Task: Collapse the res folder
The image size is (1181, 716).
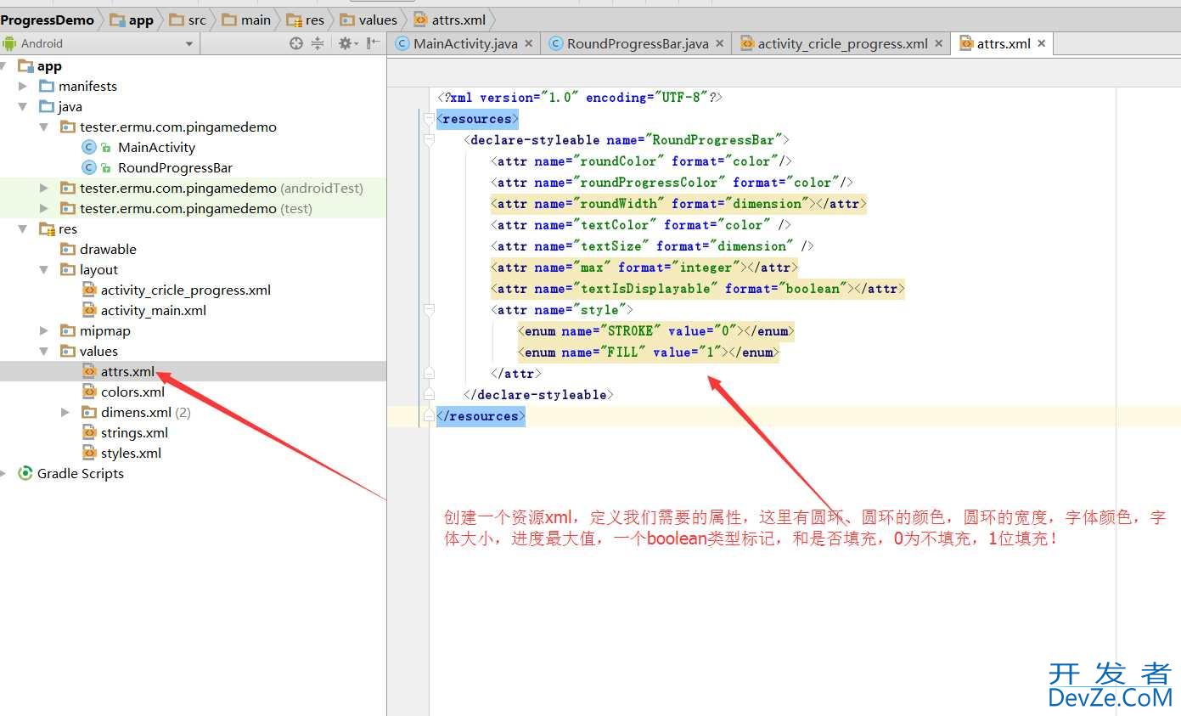Action: coord(23,229)
